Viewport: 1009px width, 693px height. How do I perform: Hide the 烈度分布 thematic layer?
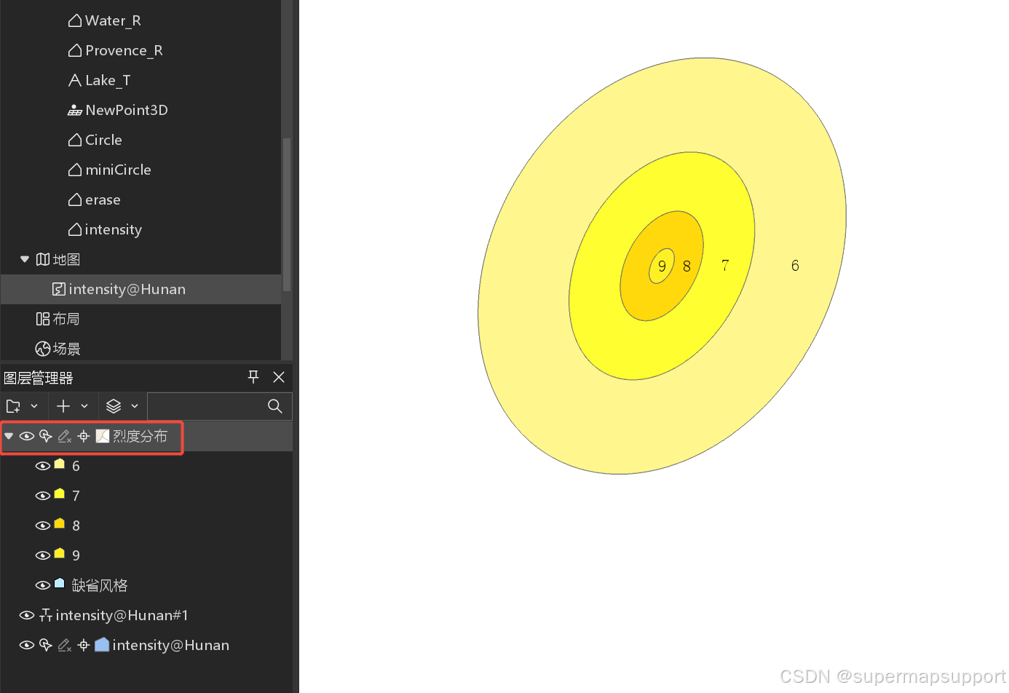(x=27, y=436)
